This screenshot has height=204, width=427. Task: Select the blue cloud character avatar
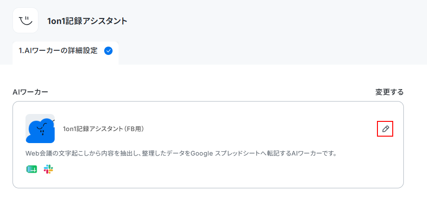(x=40, y=129)
